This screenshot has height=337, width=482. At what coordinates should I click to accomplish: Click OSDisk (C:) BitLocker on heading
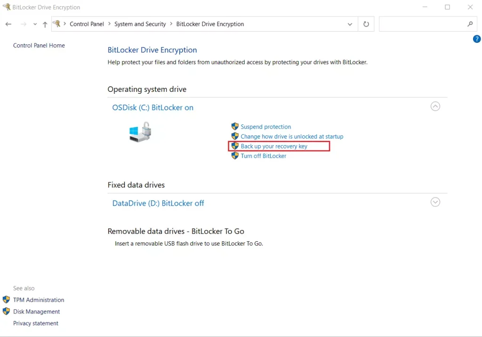coord(153,107)
